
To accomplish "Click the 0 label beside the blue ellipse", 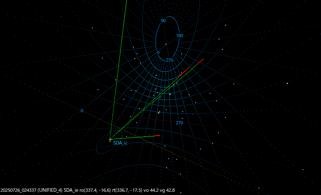I will (158, 53).
